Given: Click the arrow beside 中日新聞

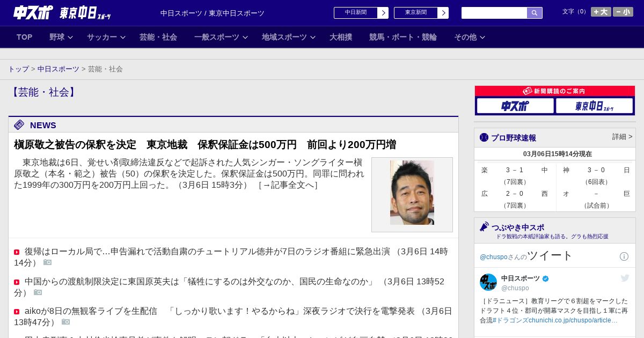Looking at the screenshot, I should point(383,13).
